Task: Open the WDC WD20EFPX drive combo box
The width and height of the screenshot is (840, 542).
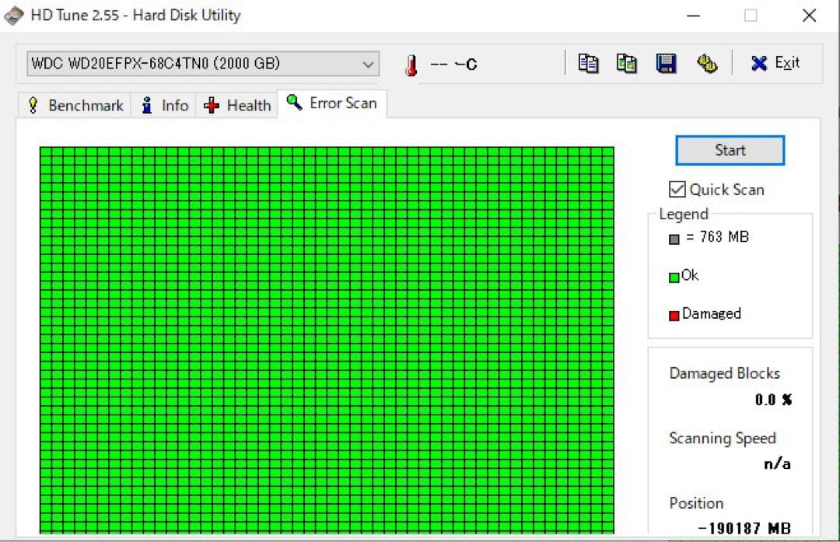Action: (203, 64)
